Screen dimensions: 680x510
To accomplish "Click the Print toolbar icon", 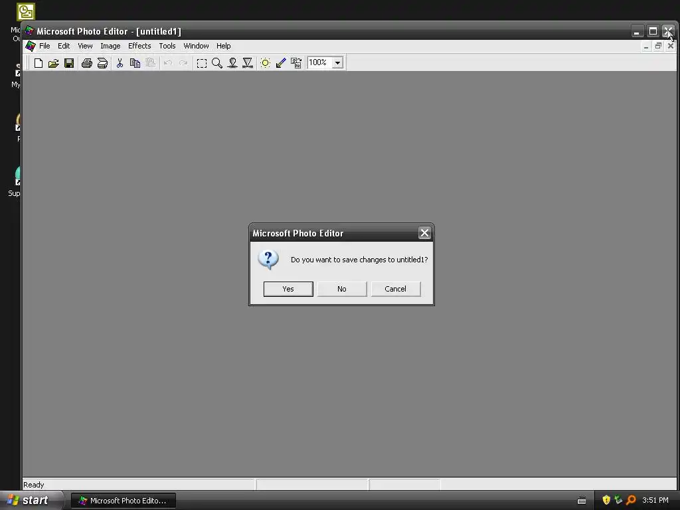I will coord(87,63).
